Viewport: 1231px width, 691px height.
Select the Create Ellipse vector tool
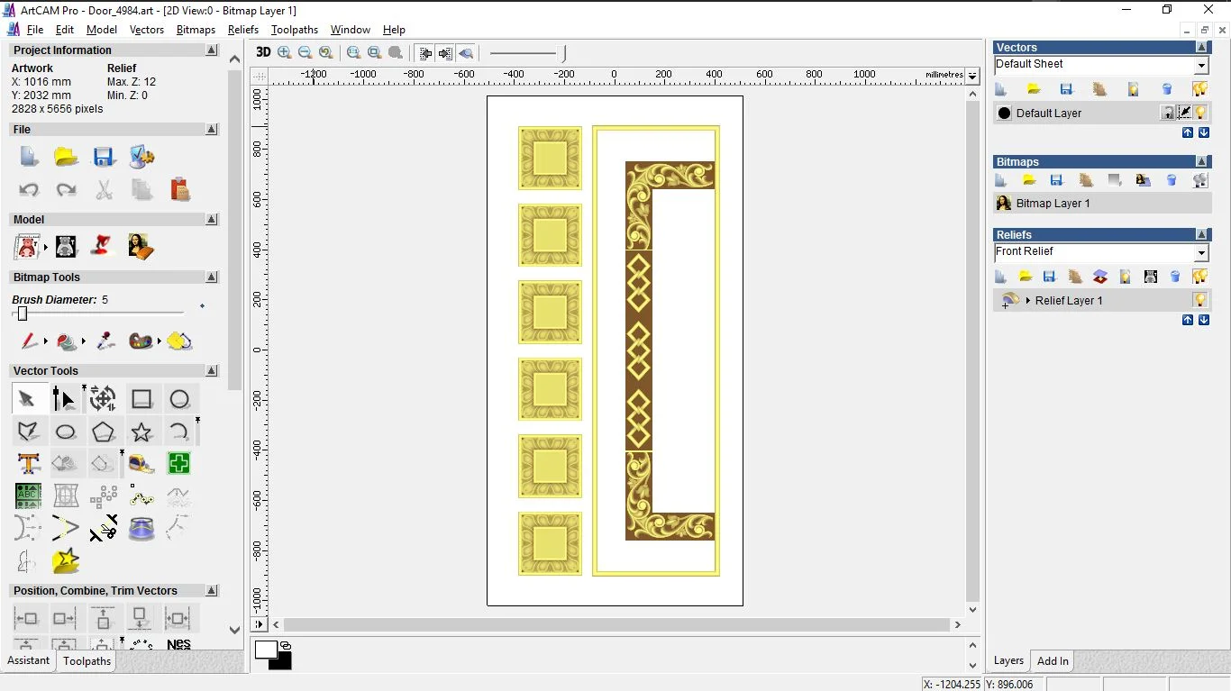pyautogui.click(x=66, y=432)
